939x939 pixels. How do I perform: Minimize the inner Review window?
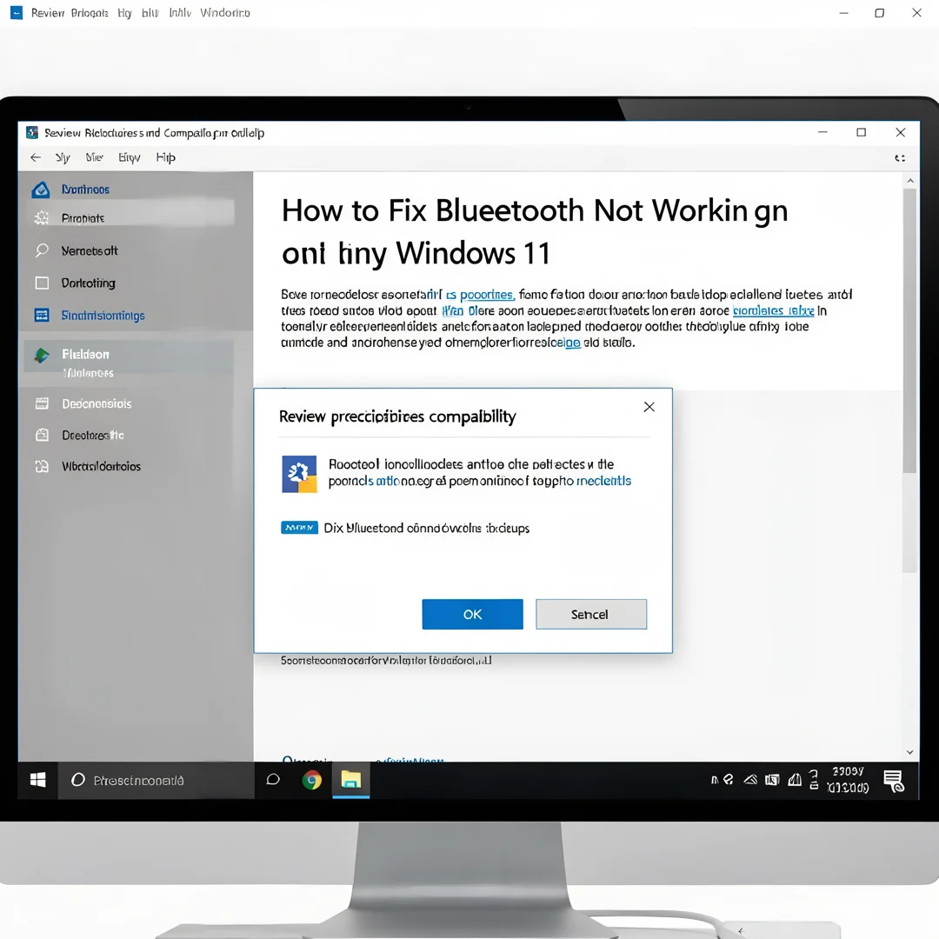[822, 132]
